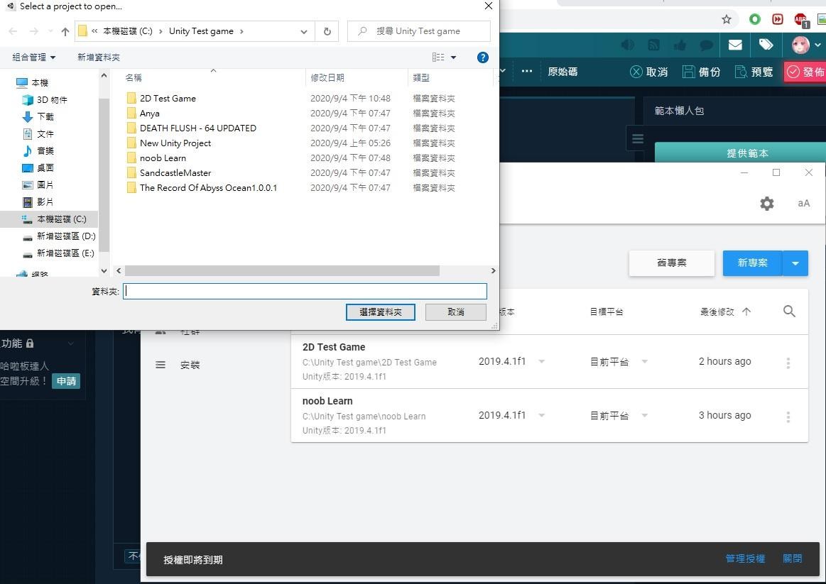Click the 選擇資料夾 button
The image size is (826, 584).
click(x=381, y=312)
